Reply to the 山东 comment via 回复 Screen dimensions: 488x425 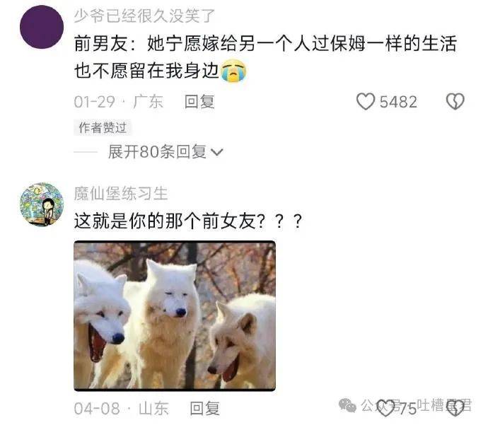pyautogui.click(x=205, y=409)
